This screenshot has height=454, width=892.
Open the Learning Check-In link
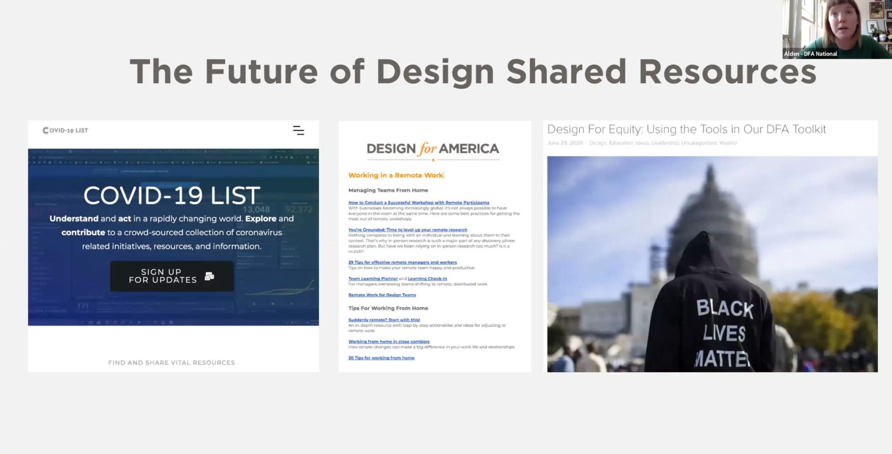(427, 279)
